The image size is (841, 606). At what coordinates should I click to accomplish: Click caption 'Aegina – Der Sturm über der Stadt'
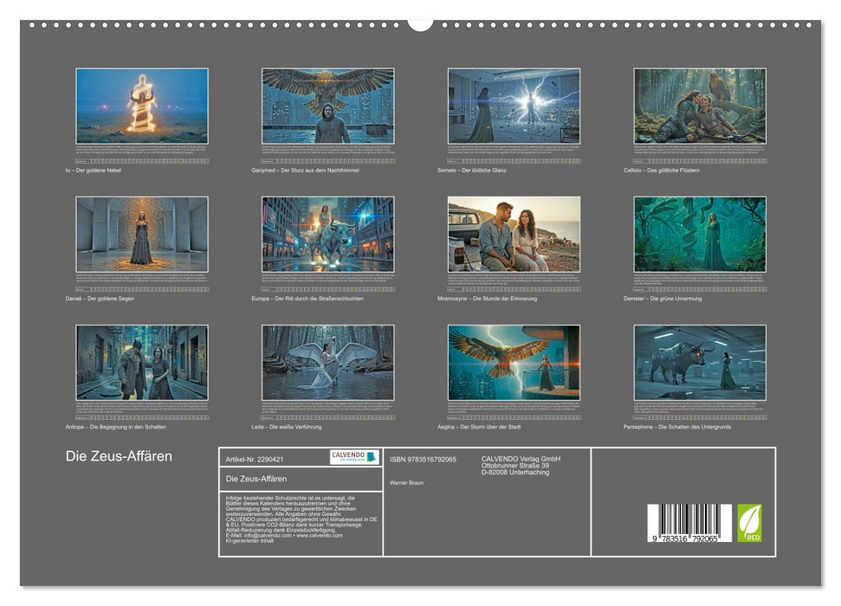[479, 427]
